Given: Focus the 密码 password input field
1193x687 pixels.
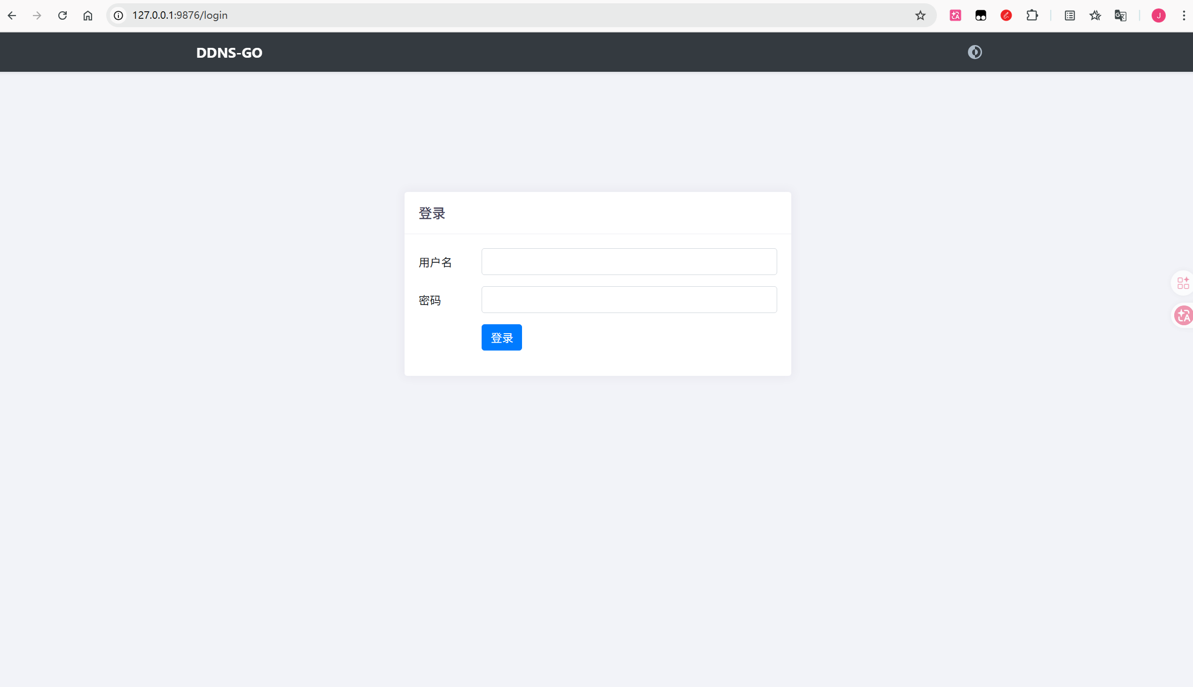Looking at the screenshot, I should 629,299.
